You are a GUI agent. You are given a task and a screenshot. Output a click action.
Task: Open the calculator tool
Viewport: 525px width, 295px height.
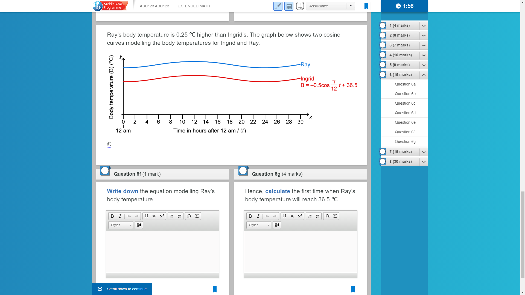click(289, 6)
